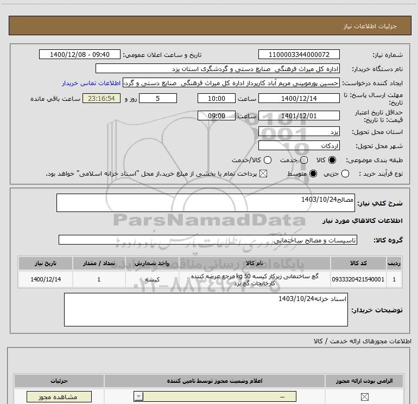
Task: Open the license status dropdown arrow
Action: click(138, 396)
